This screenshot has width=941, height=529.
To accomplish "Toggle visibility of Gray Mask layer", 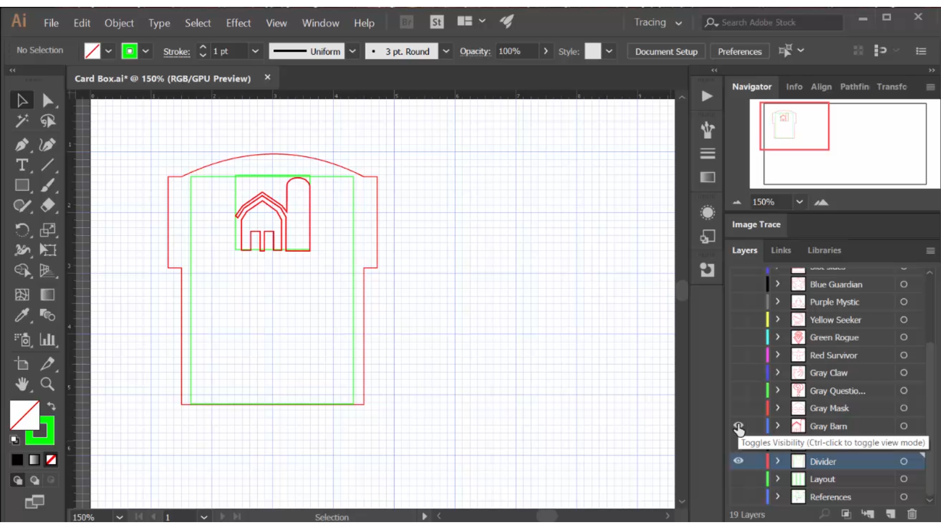I will (739, 408).
